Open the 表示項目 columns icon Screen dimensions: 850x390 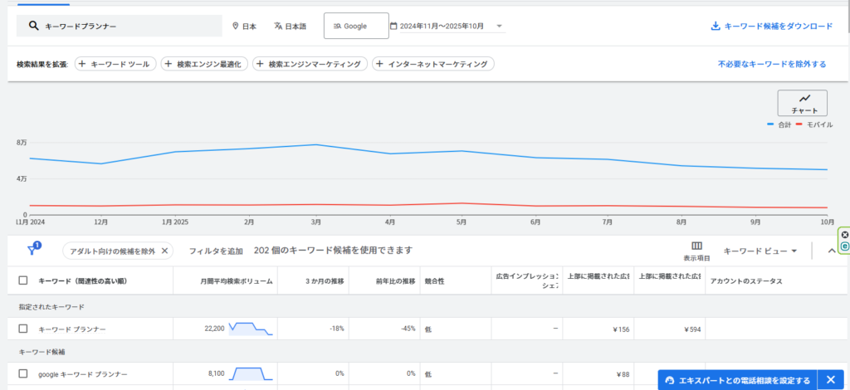696,250
